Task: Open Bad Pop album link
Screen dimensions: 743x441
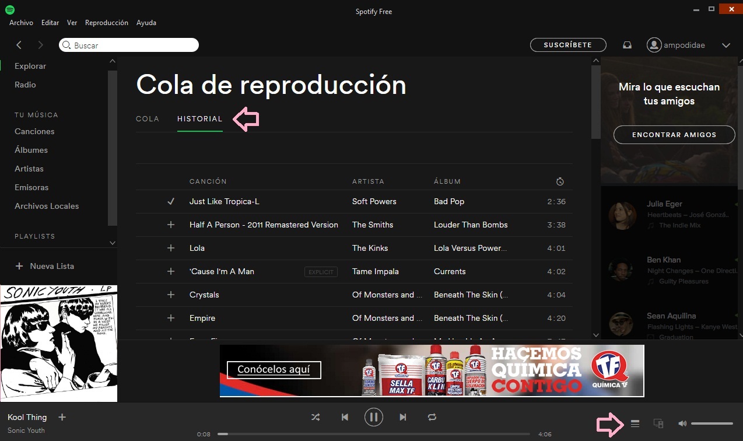Action: pos(449,201)
